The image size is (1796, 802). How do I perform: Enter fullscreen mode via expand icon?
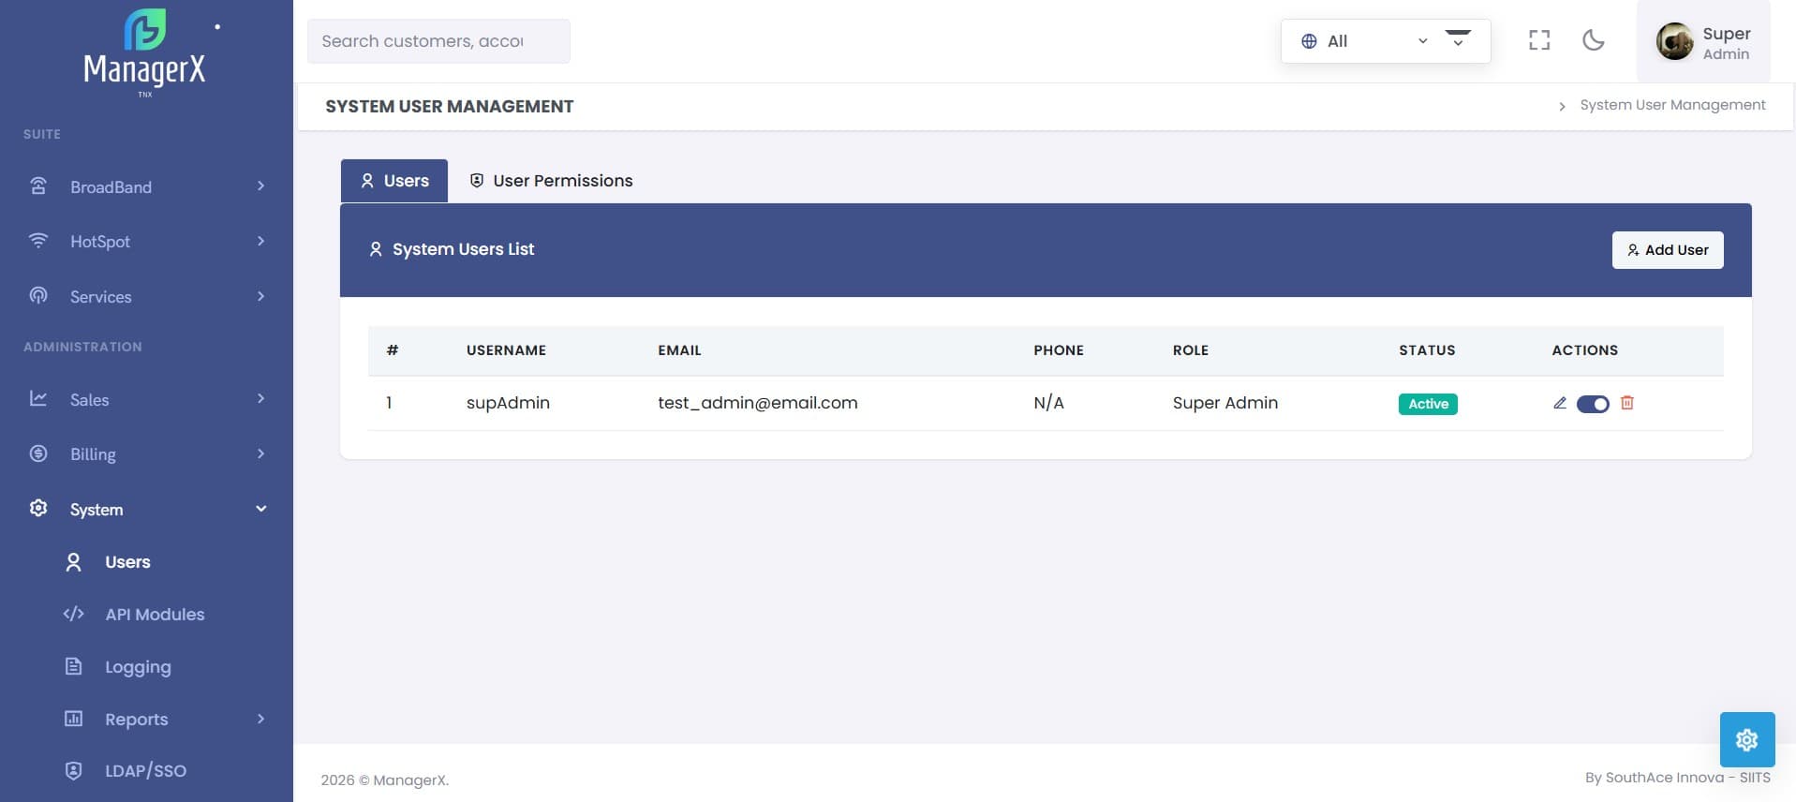(x=1539, y=40)
